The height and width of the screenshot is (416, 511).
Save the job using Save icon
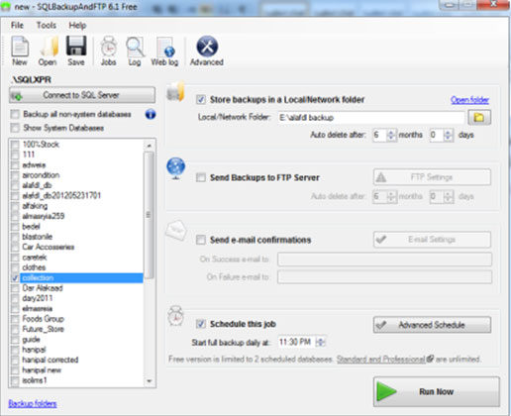tap(76, 52)
